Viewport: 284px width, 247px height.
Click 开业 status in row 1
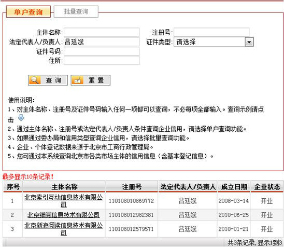(267, 201)
